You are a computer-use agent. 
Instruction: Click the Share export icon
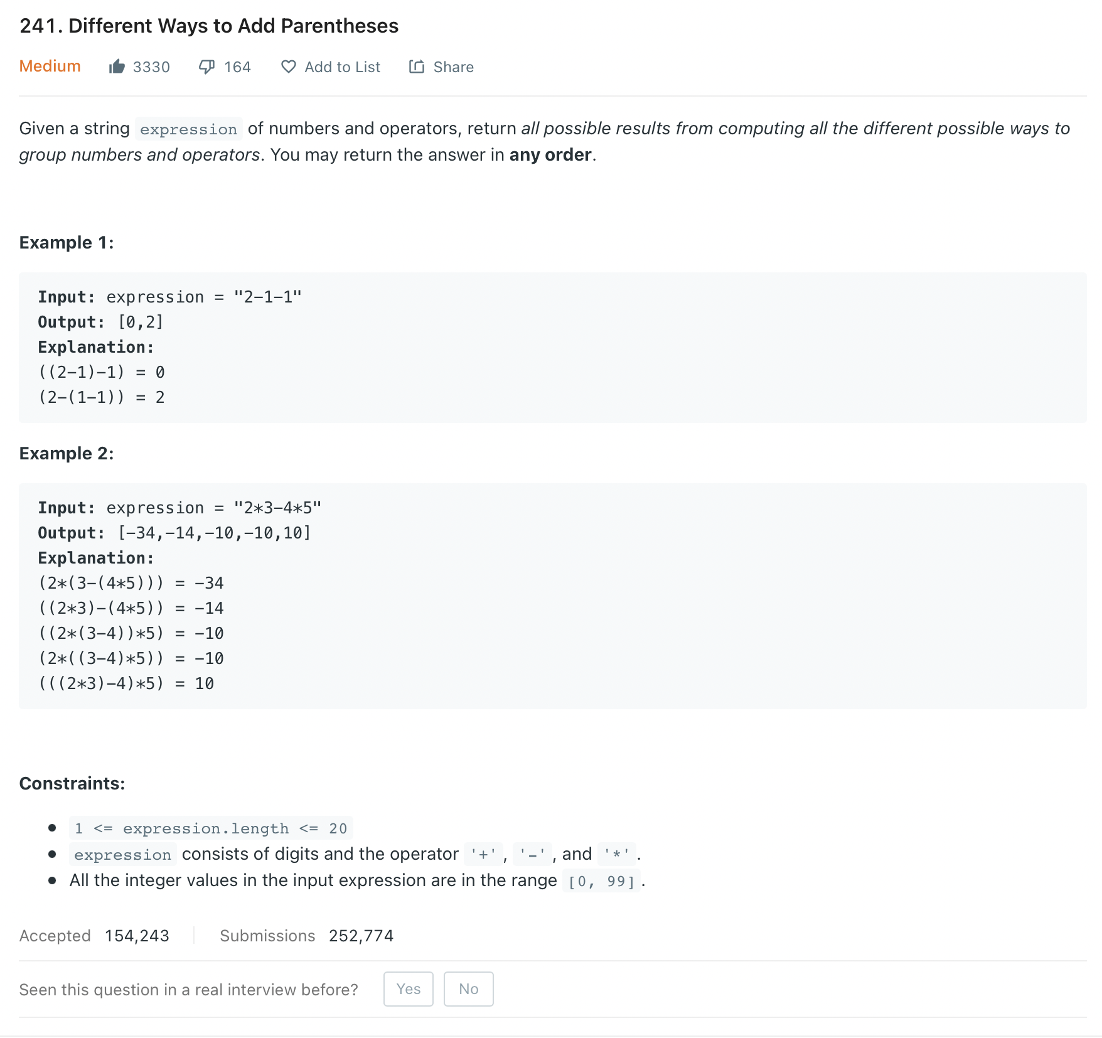pyautogui.click(x=417, y=67)
